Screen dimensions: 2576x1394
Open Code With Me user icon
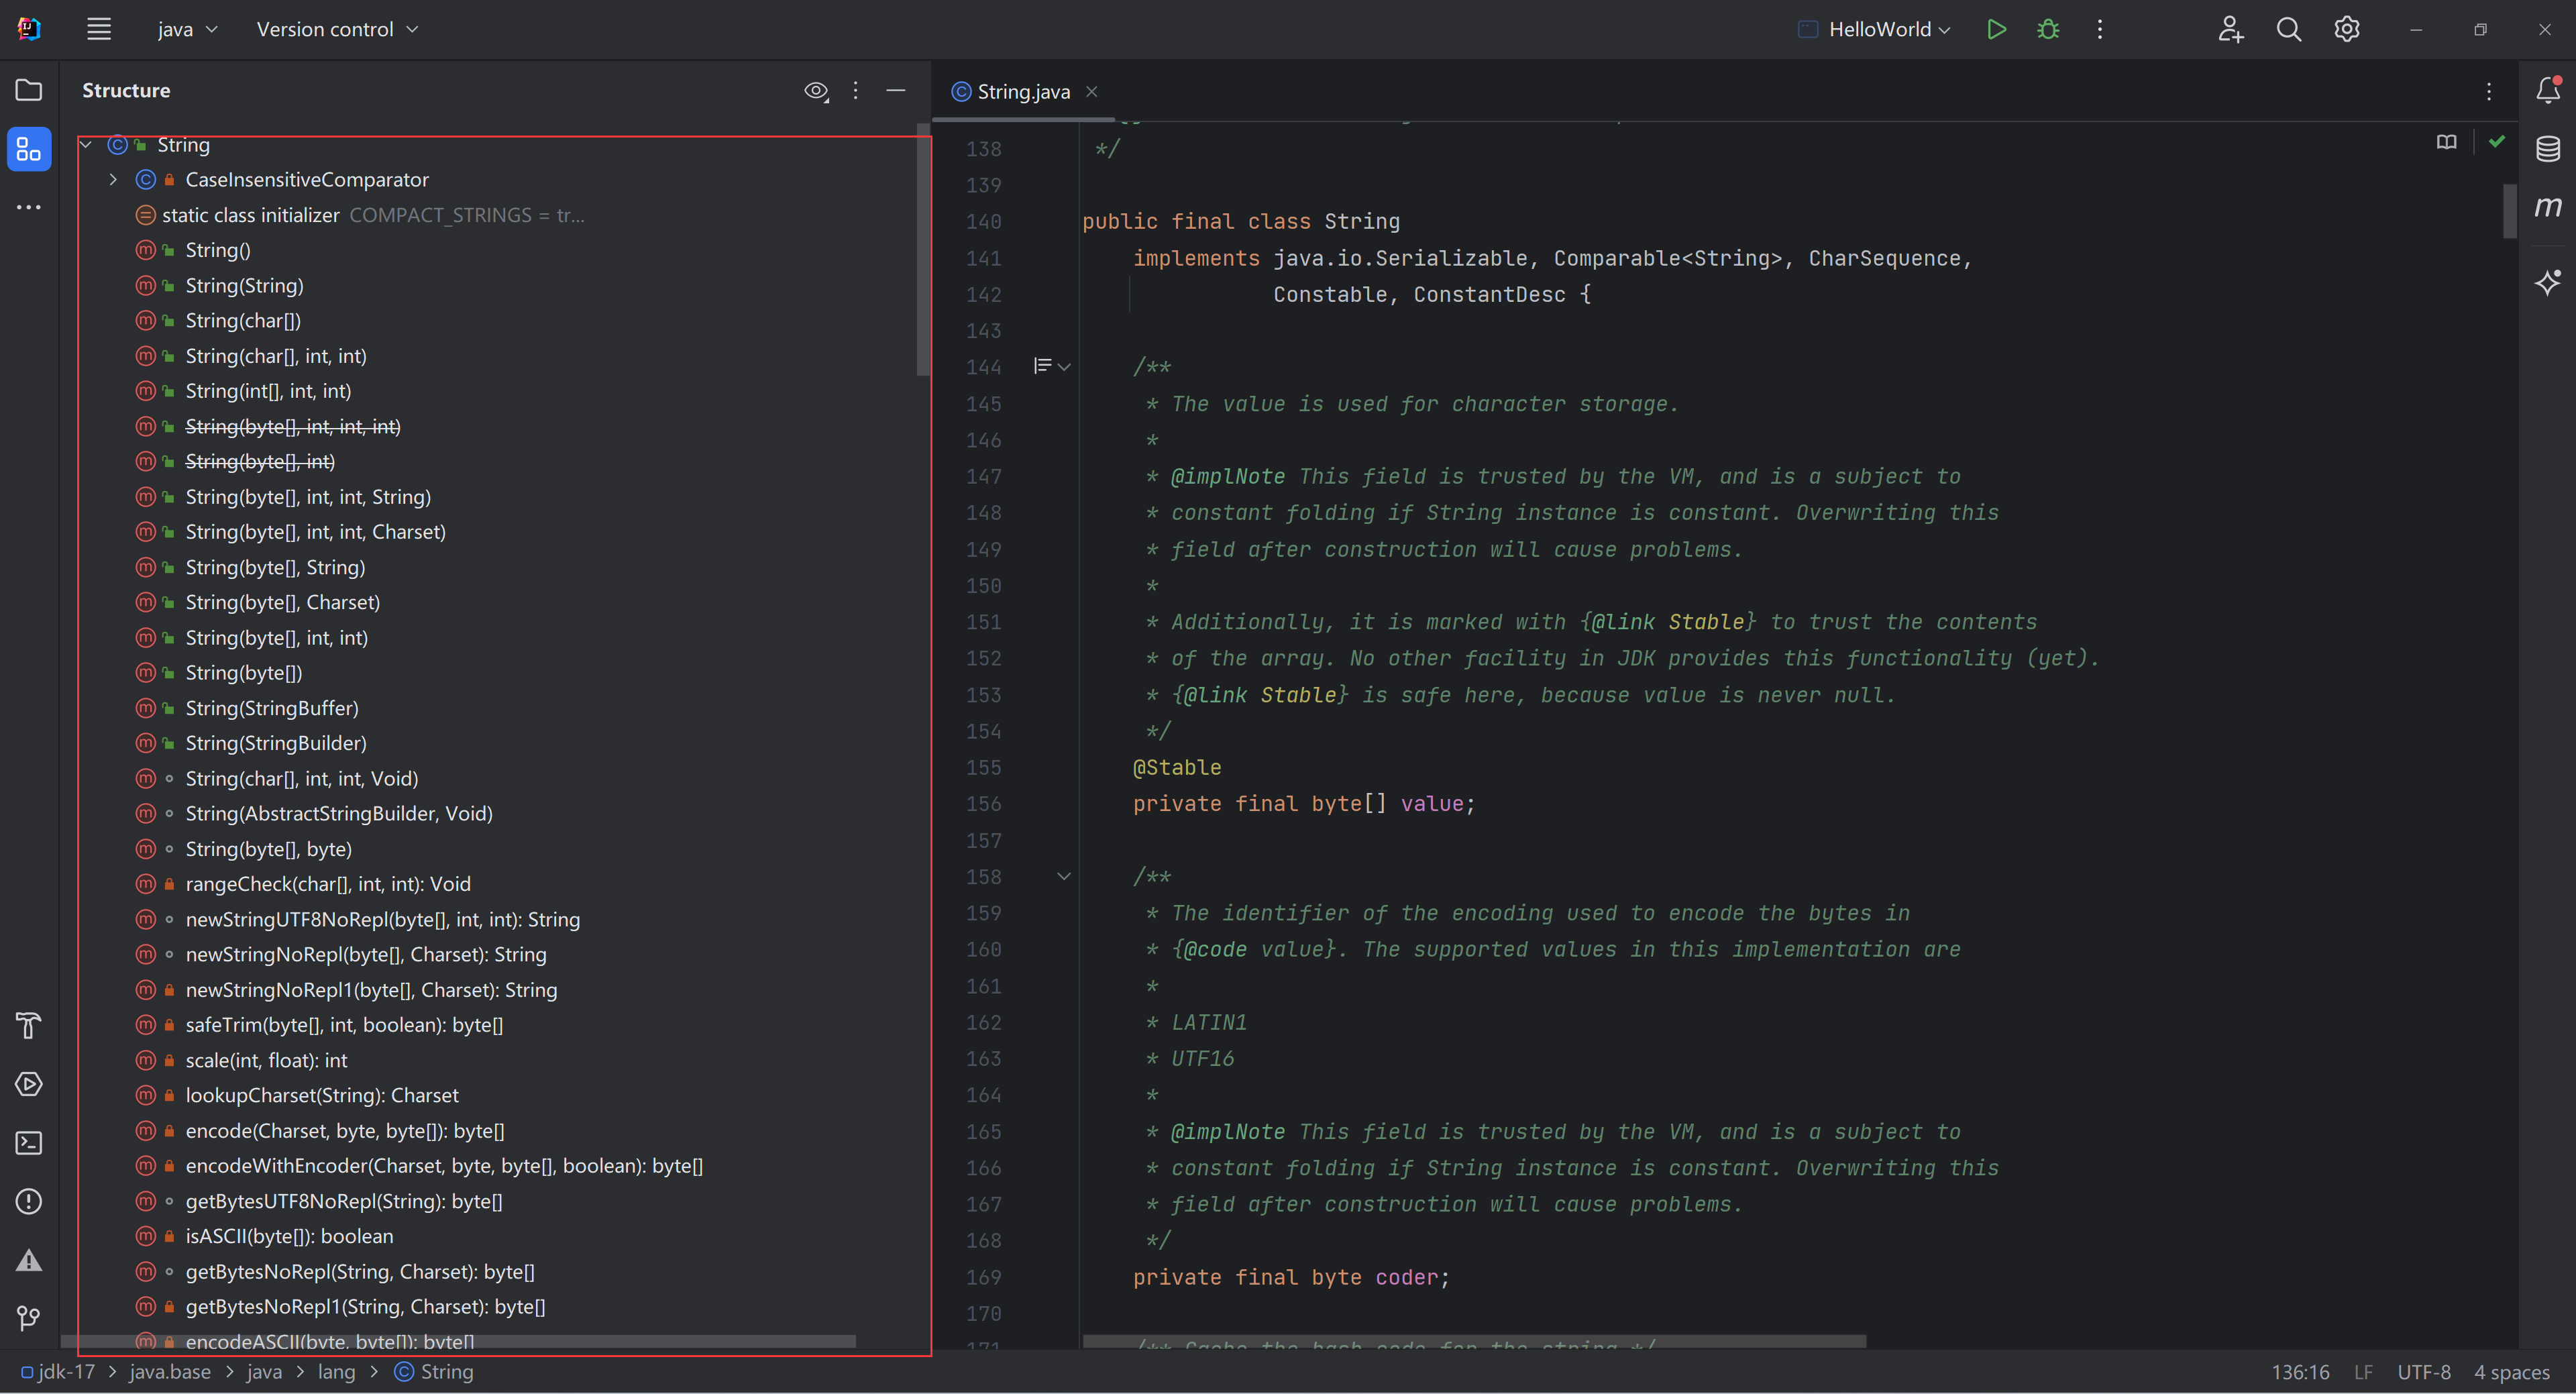coord(2230,29)
